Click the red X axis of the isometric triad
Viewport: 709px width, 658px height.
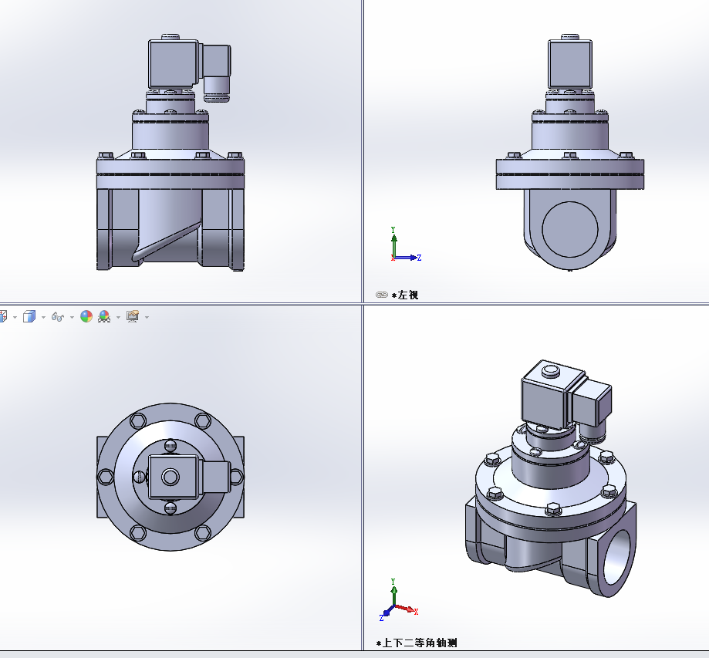[406, 609]
